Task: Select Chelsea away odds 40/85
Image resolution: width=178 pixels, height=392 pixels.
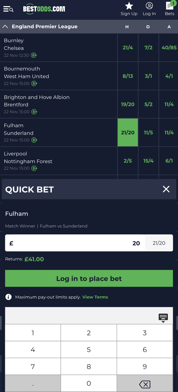Action: (169, 47)
